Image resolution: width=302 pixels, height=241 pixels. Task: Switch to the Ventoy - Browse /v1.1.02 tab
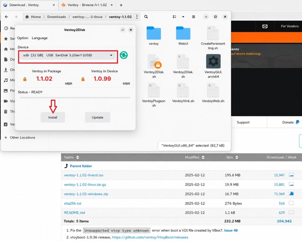87,5
